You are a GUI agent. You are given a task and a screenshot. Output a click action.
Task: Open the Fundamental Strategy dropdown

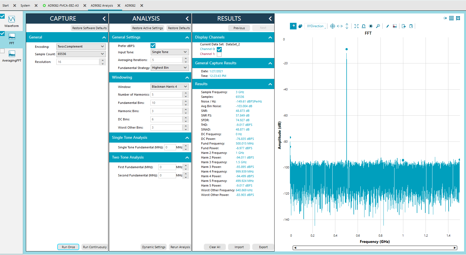tap(169, 68)
